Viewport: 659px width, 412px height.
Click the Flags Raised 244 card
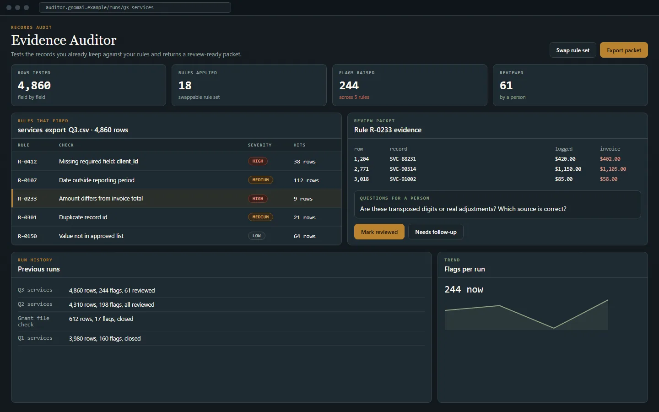click(x=410, y=85)
